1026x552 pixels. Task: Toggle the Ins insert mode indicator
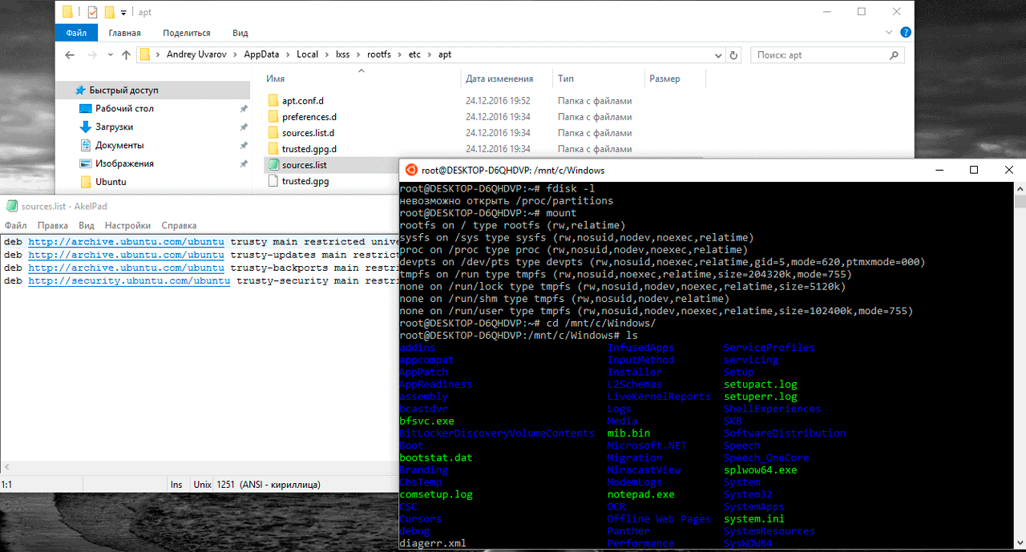176,485
